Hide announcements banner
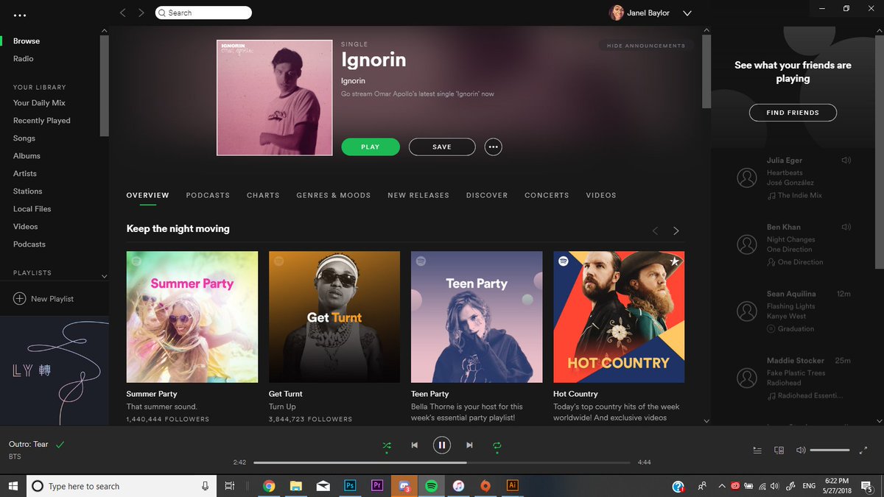The height and width of the screenshot is (497, 884). pyautogui.click(x=646, y=46)
